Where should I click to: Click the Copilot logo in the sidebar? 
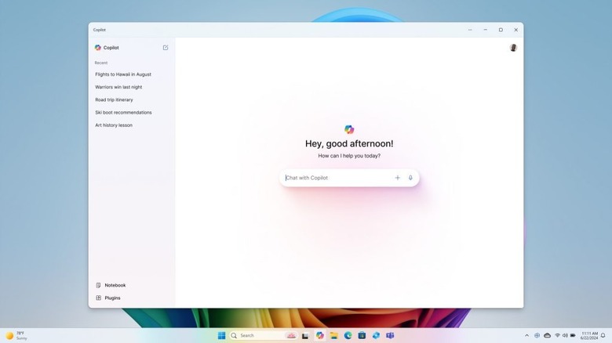[x=98, y=48]
